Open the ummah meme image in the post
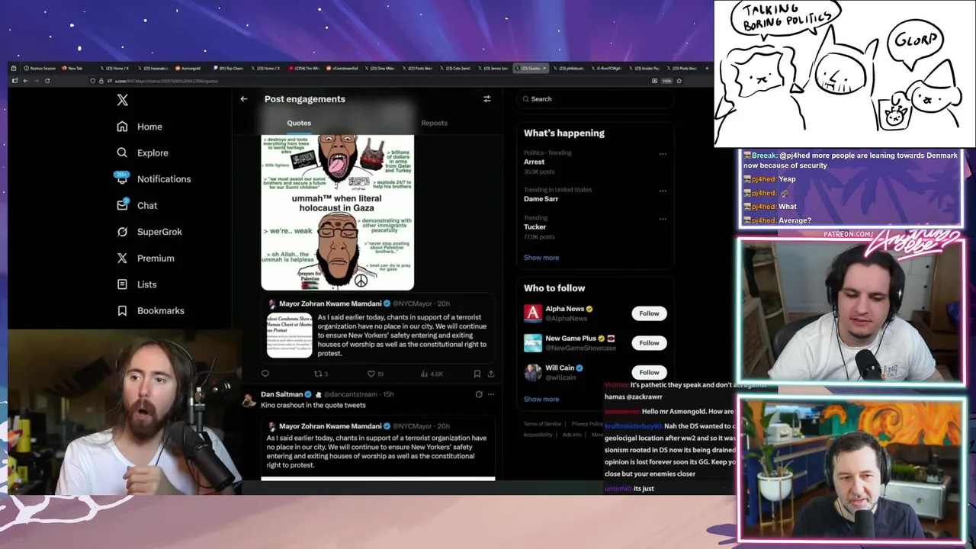976x549 pixels. [x=338, y=213]
